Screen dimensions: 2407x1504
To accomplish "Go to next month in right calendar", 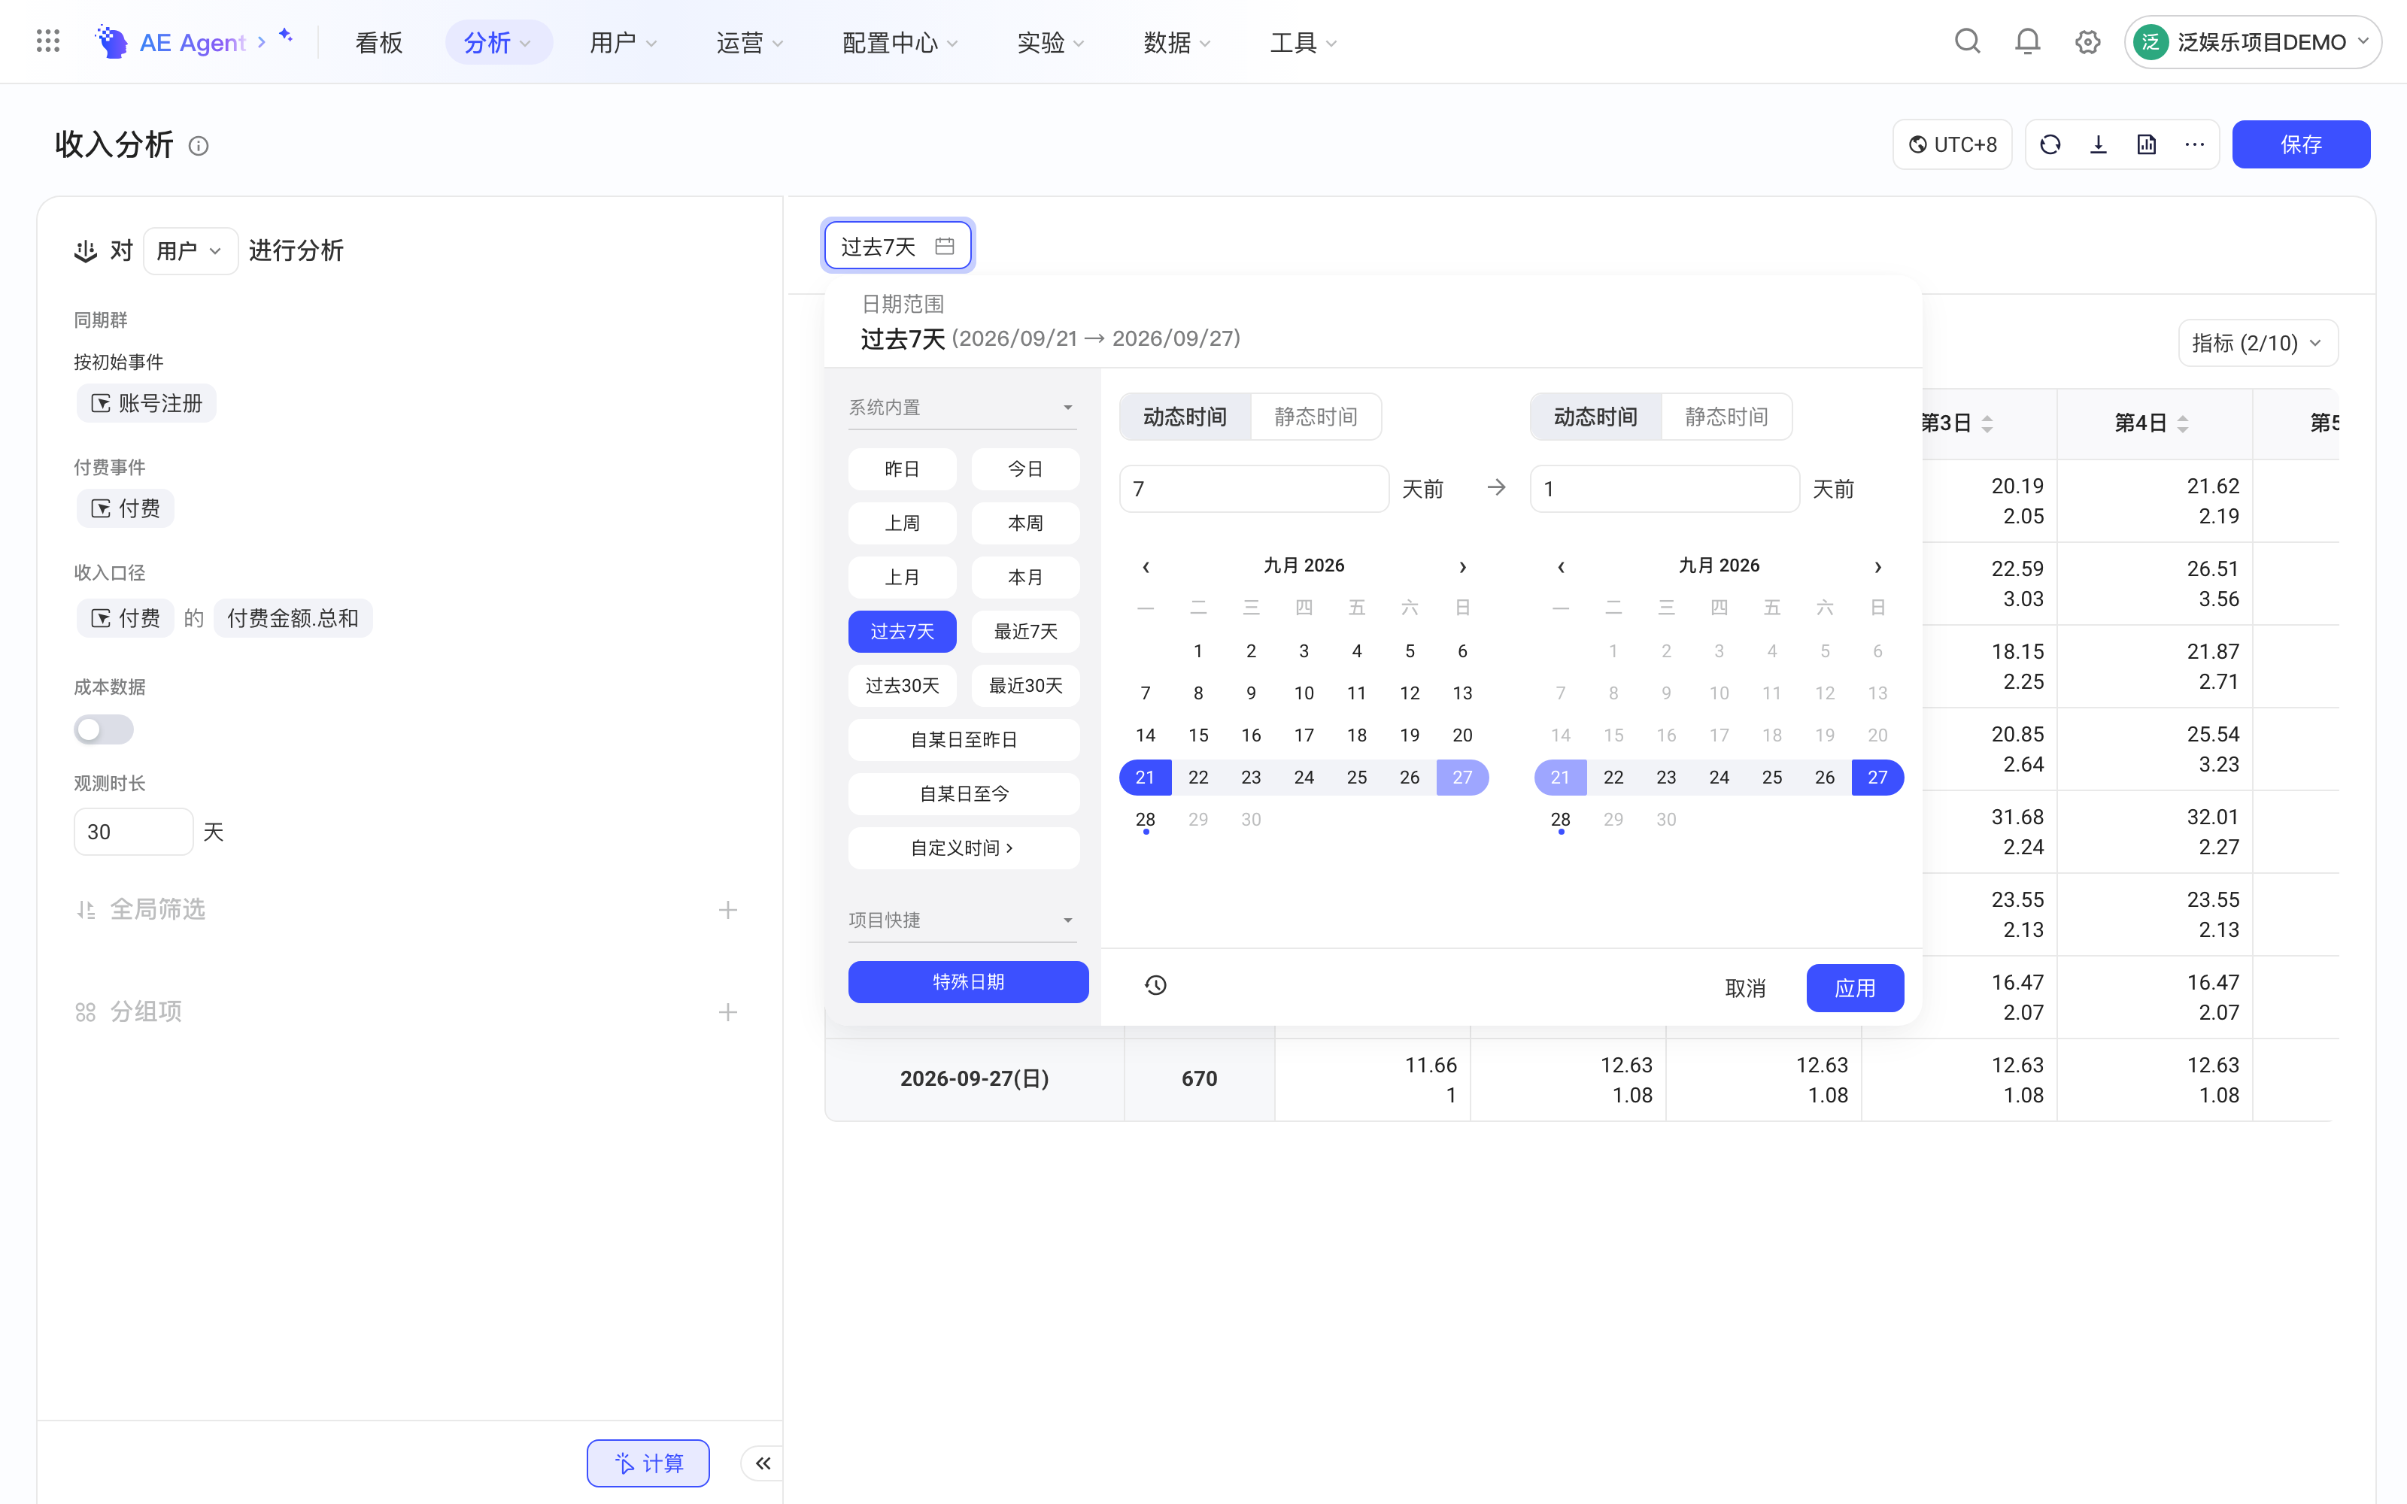I will tap(1878, 566).
